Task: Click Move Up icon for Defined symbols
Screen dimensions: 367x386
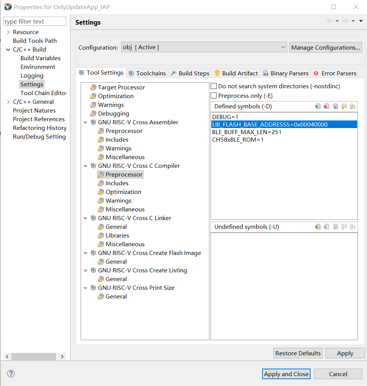Action: [344, 106]
